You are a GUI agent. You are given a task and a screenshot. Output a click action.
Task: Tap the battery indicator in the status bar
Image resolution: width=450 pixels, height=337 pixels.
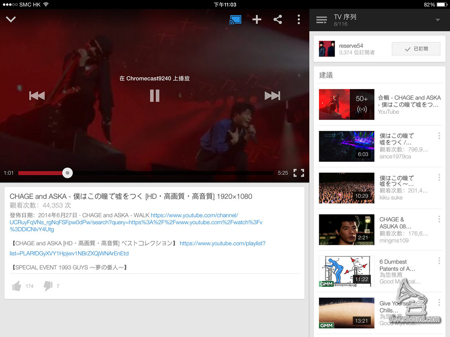tap(442, 4)
